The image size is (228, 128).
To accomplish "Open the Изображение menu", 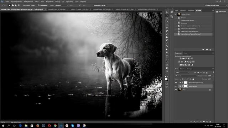I will [x=28, y=2].
